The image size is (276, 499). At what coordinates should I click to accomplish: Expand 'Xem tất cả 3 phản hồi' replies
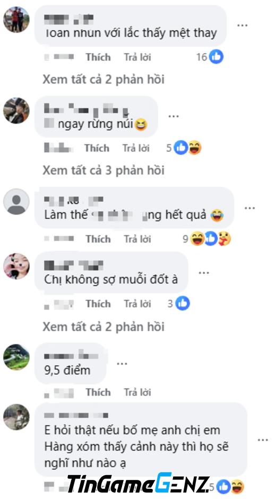[x=103, y=170]
